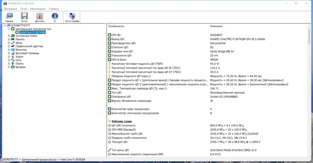The height and width of the screenshot is (163, 313).
Task: Select the Монитор tree item
Action: (21, 50)
